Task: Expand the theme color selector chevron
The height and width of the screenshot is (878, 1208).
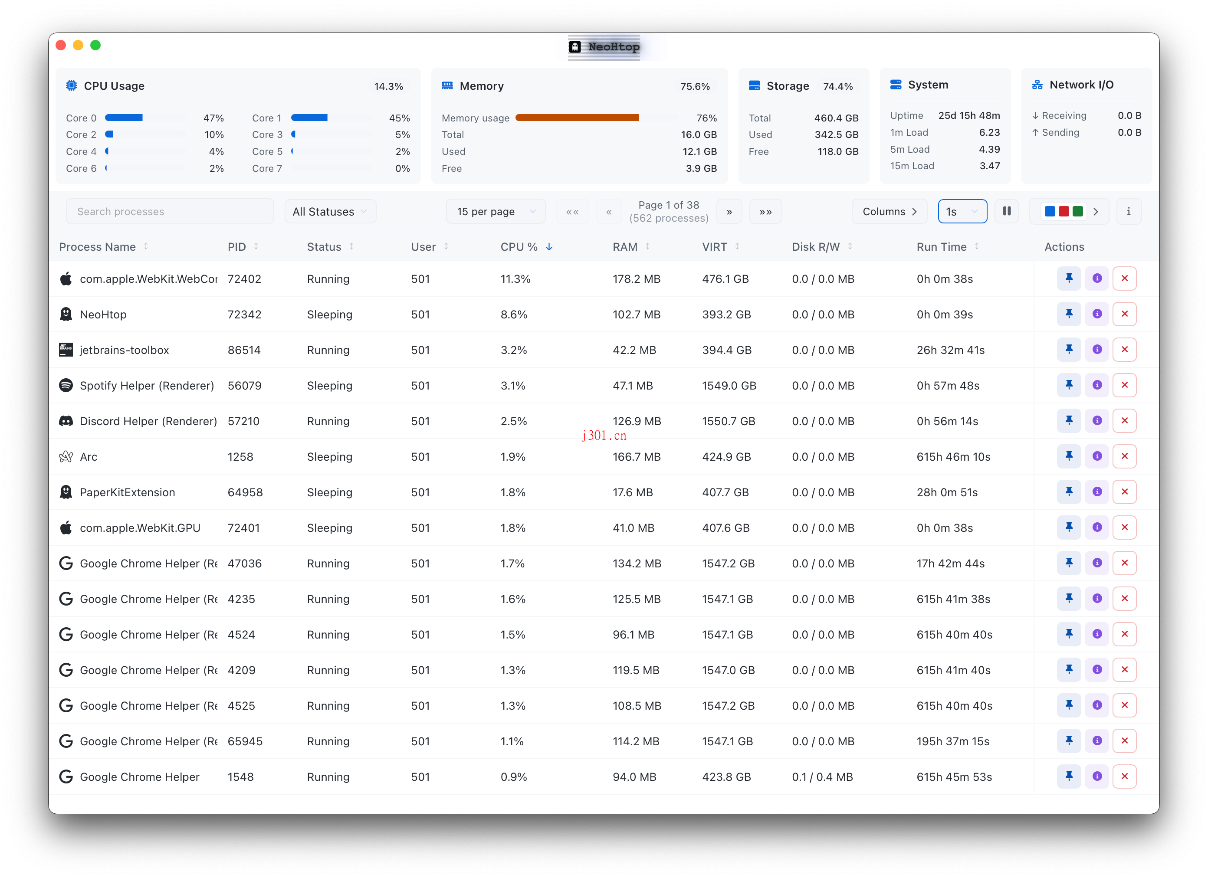Action: pos(1096,211)
